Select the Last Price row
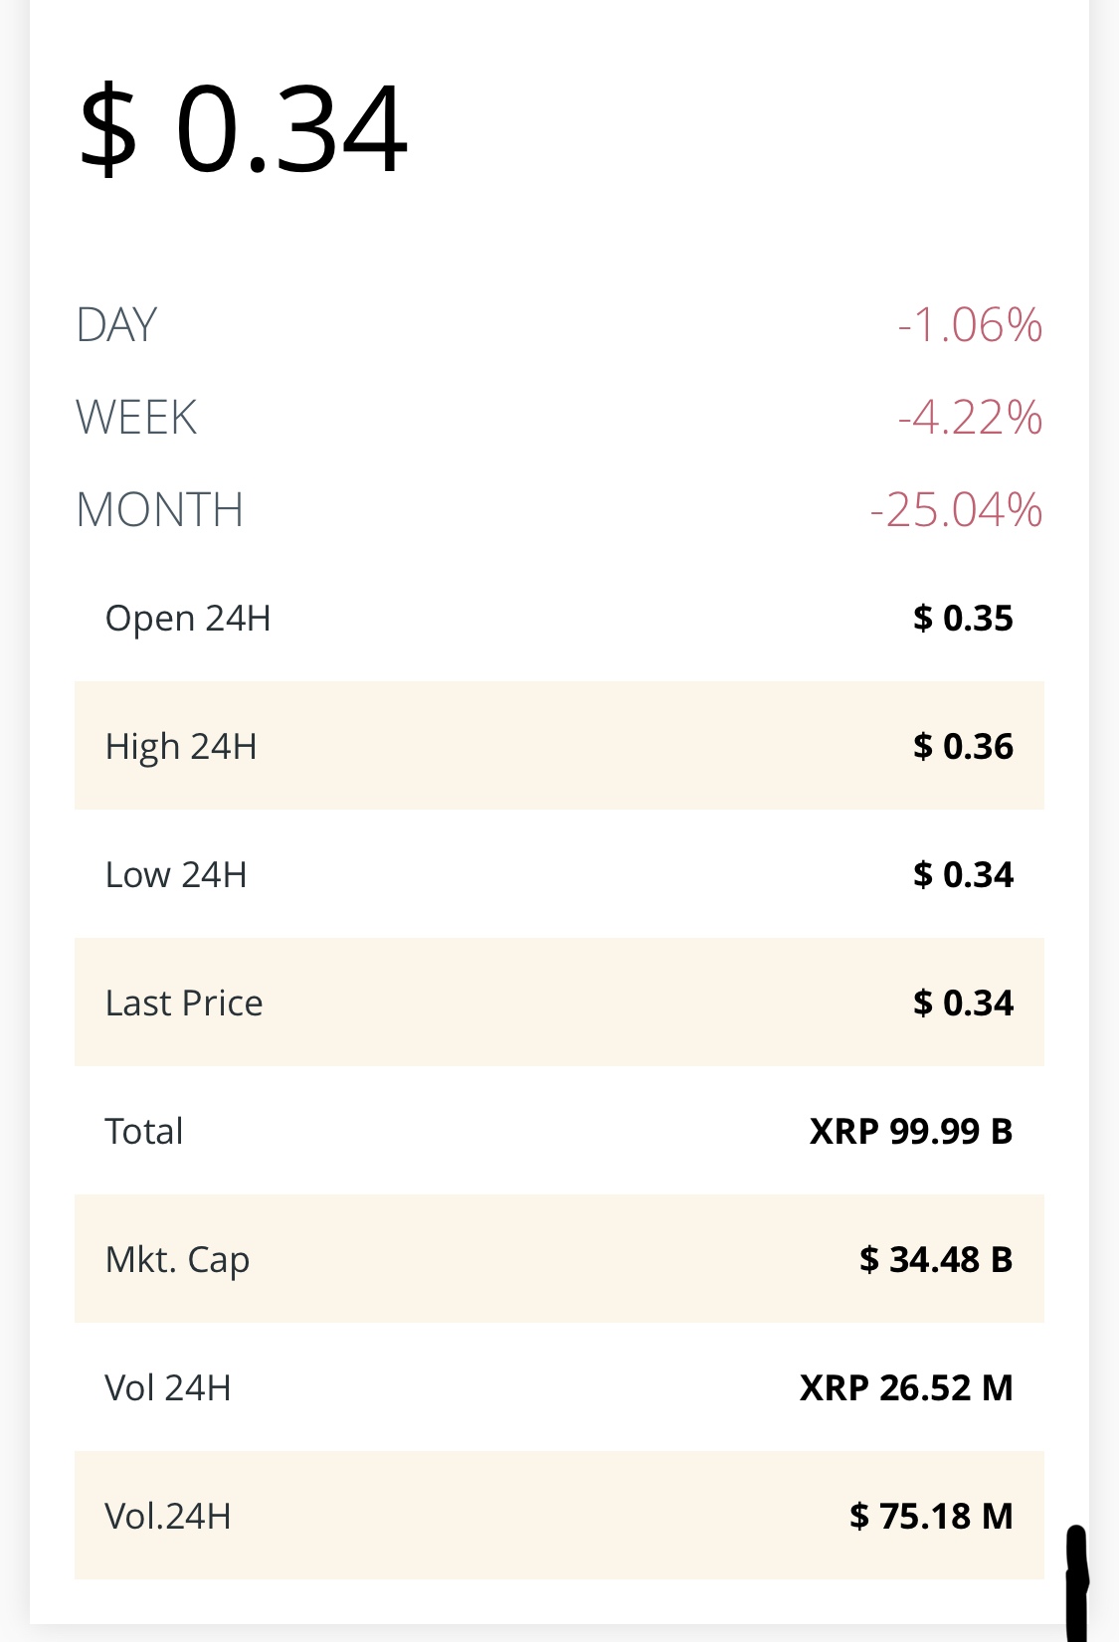The width and height of the screenshot is (1119, 1642). tap(559, 1003)
